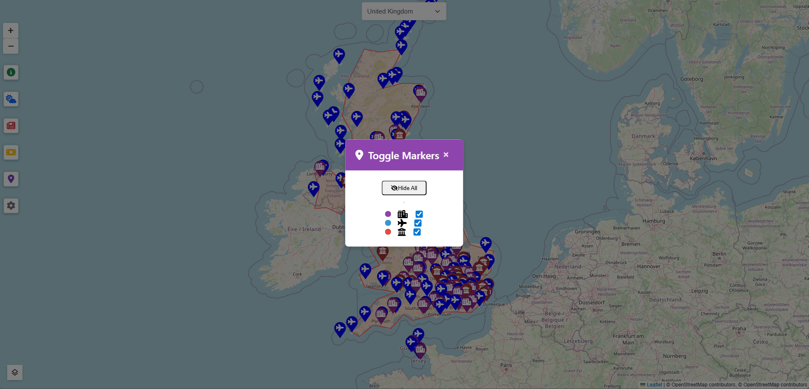Open the settings gear in the sidebar

[11, 205]
